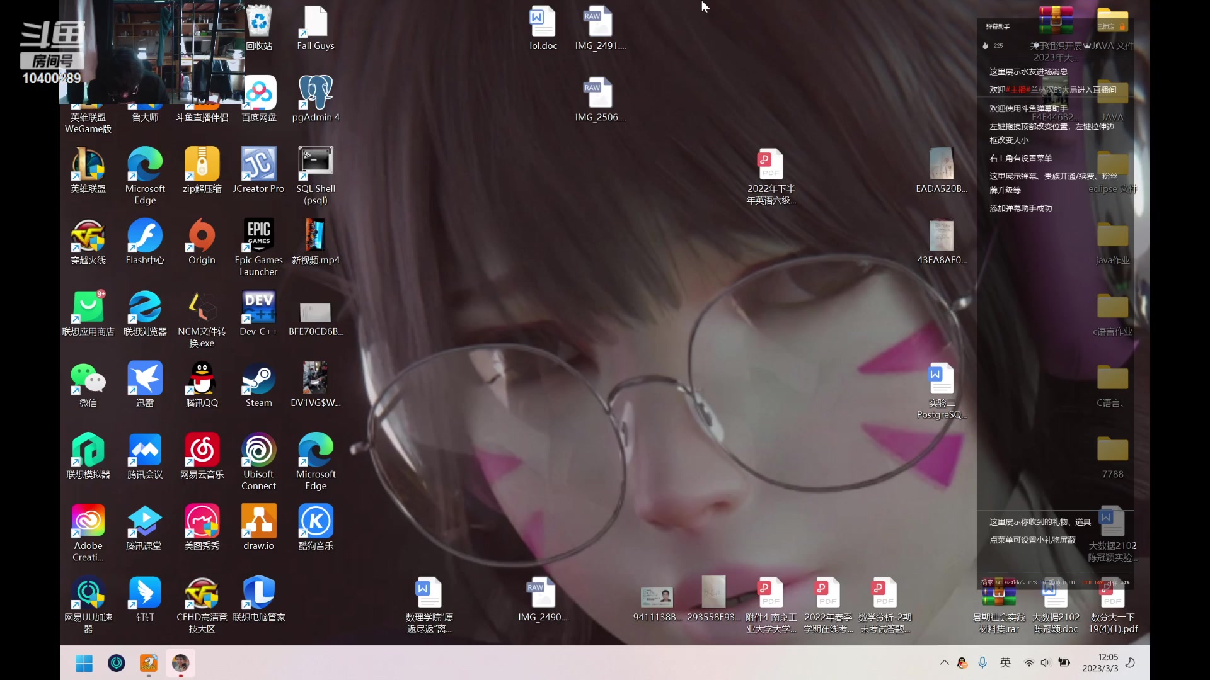Launch the Steam client
This screenshot has width=1210, height=680.
coord(258,385)
